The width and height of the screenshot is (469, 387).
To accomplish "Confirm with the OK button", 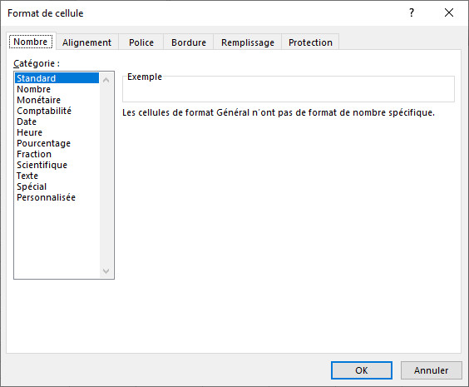I will (362, 370).
